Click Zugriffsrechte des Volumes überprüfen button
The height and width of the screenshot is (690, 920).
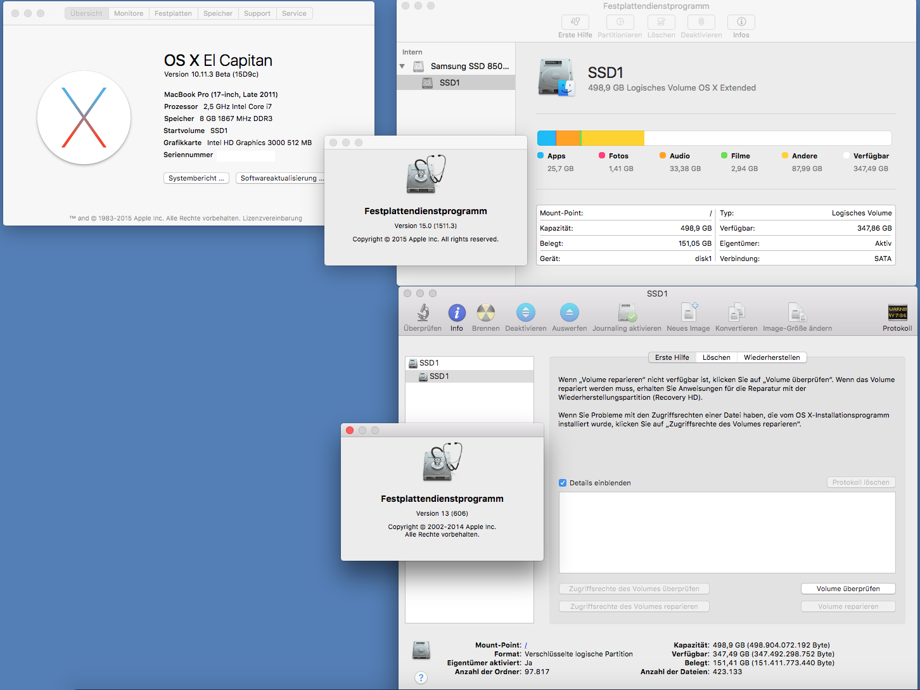(x=634, y=589)
